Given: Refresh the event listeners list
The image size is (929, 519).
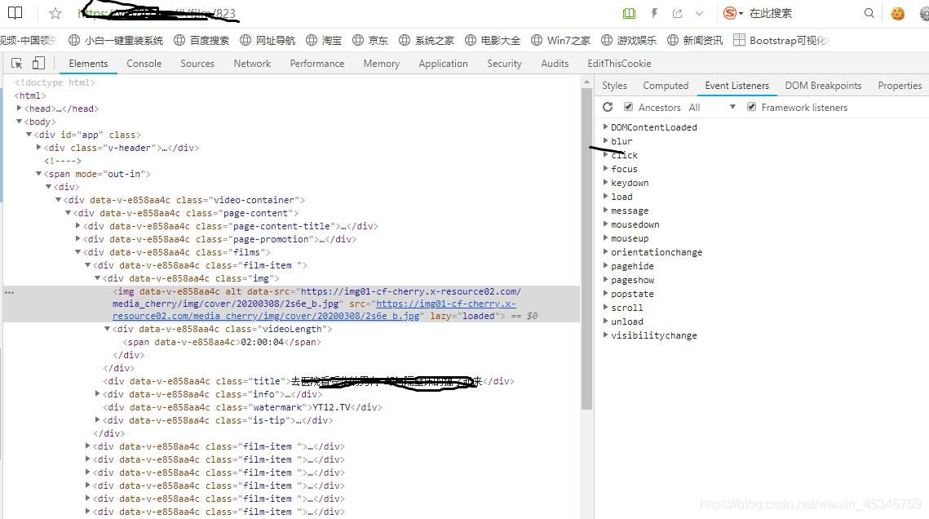Looking at the screenshot, I should pyautogui.click(x=608, y=107).
